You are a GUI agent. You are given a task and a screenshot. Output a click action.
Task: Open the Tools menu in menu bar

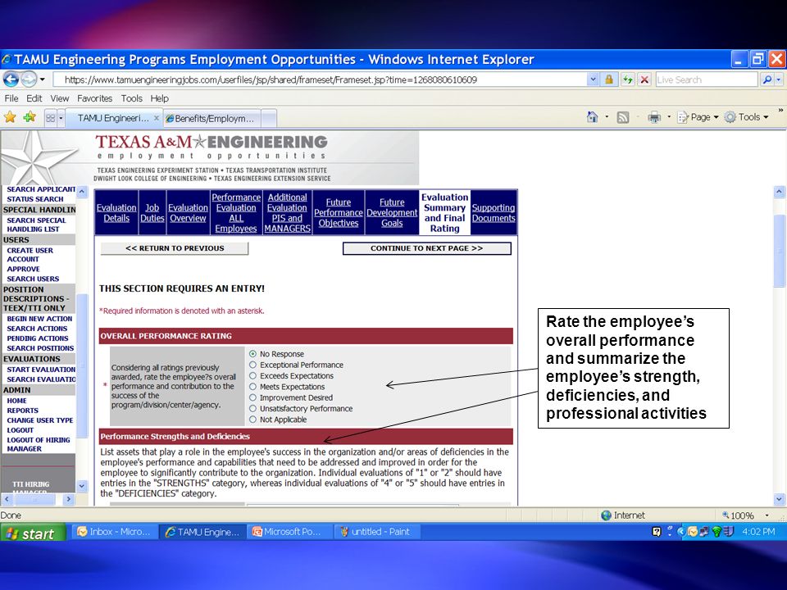point(131,98)
